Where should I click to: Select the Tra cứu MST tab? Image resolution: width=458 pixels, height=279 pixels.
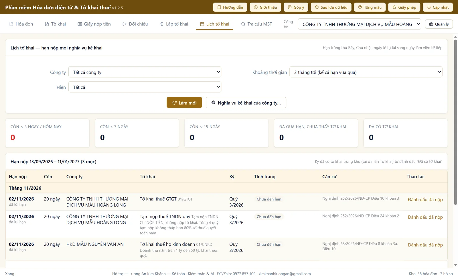(256, 24)
